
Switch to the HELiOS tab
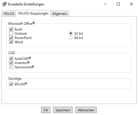point(9,14)
